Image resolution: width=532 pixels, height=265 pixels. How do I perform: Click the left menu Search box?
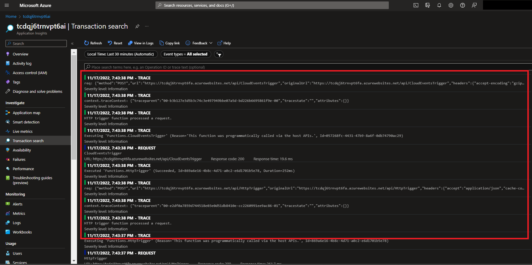click(x=36, y=43)
